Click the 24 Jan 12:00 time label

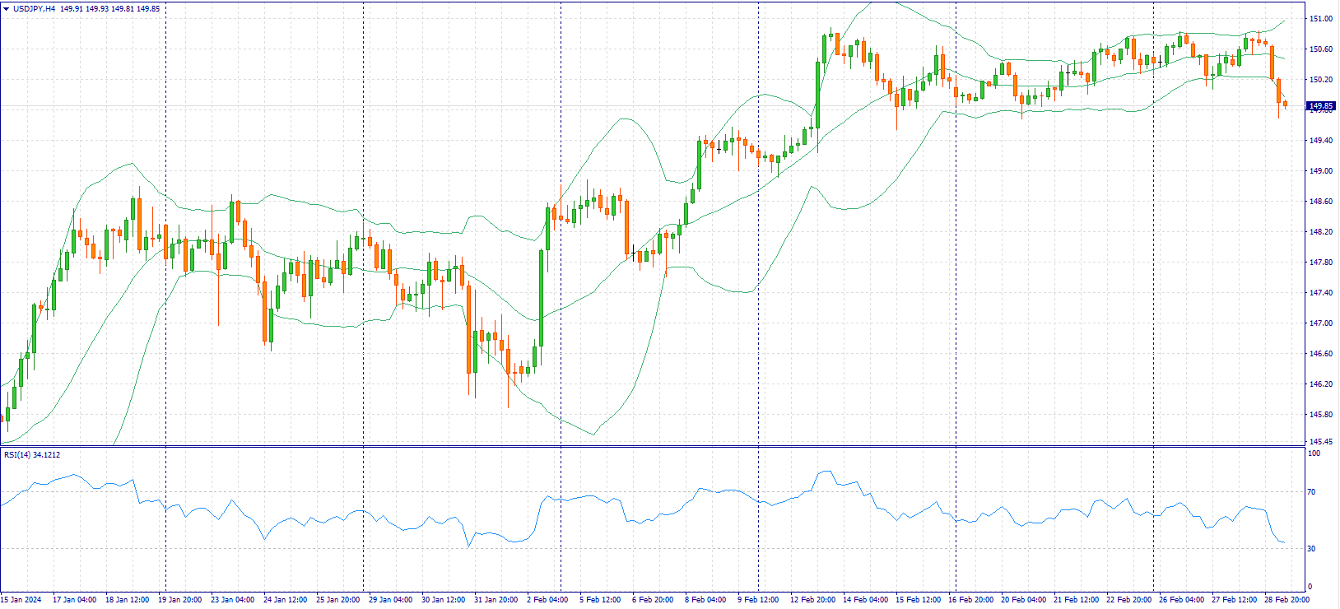[x=285, y=600]
